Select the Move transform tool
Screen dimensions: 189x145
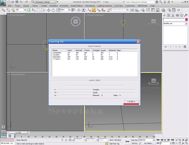(49, 10)
